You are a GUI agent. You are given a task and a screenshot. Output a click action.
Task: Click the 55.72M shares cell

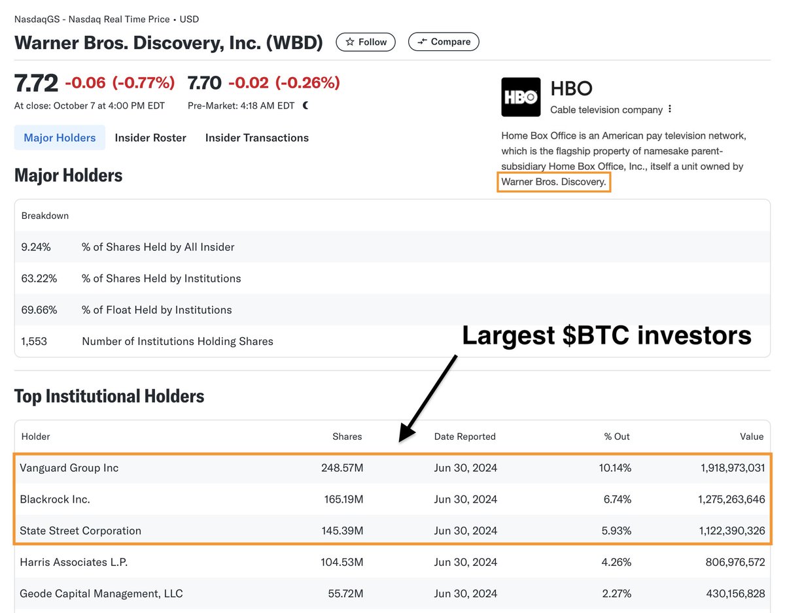coord(345,593)
